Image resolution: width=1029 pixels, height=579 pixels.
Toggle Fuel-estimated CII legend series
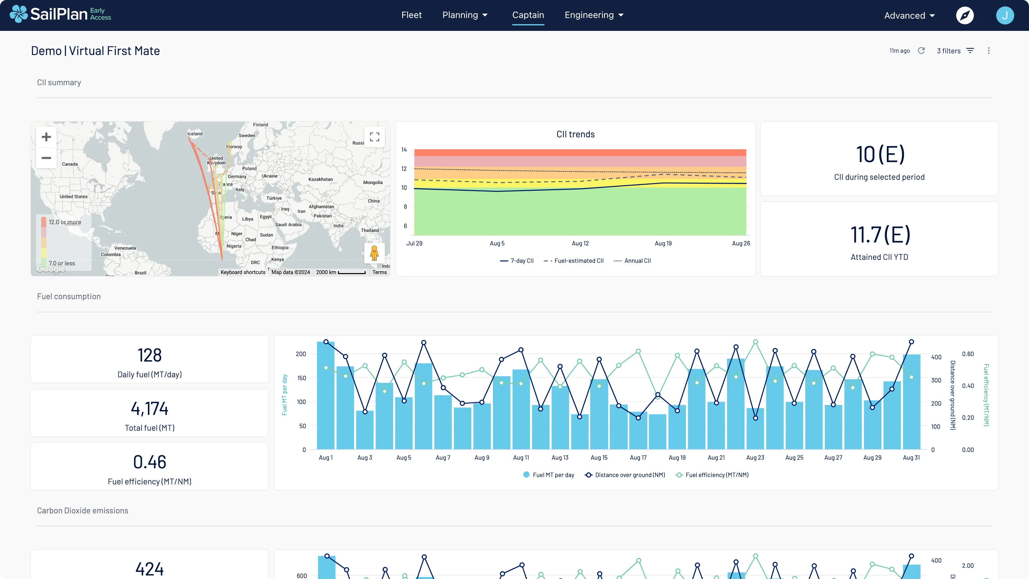[x=574, y=261]
